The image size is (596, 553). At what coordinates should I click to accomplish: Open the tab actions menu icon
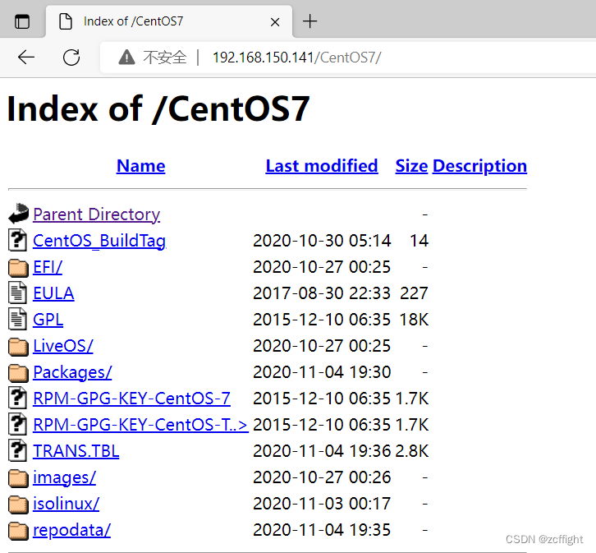(x=22, y=21)
